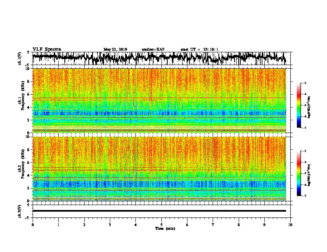Click the ch.1 Frequency (kHz) axis label
Viewport: 327px width, 252px height.
pyautogui.click(x=21, y=96)
